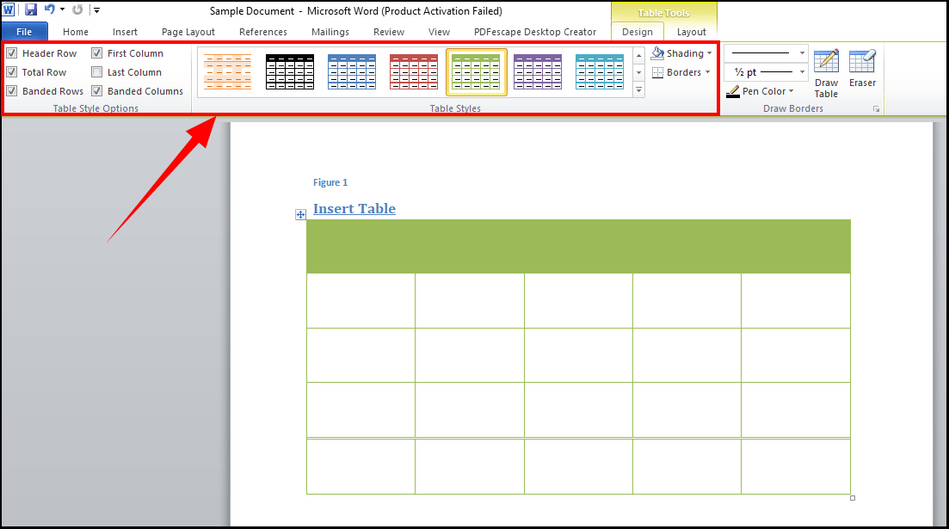Open the Borders menu
This screenshot has height=529, width=949.
(x=680, y=71)
